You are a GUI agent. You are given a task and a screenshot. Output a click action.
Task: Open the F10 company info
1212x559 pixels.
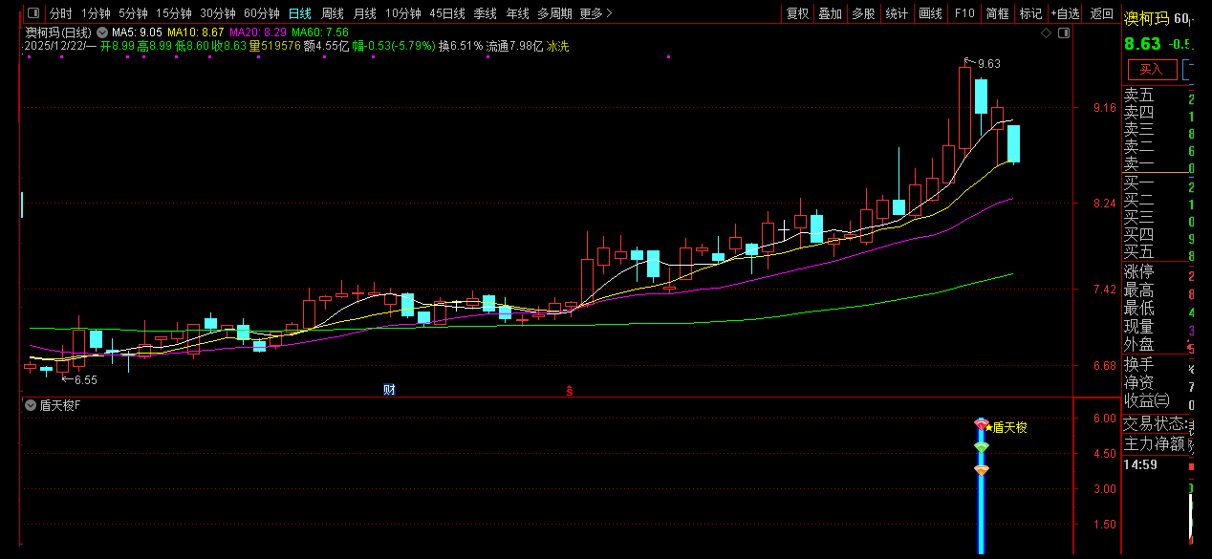point(964,13)
